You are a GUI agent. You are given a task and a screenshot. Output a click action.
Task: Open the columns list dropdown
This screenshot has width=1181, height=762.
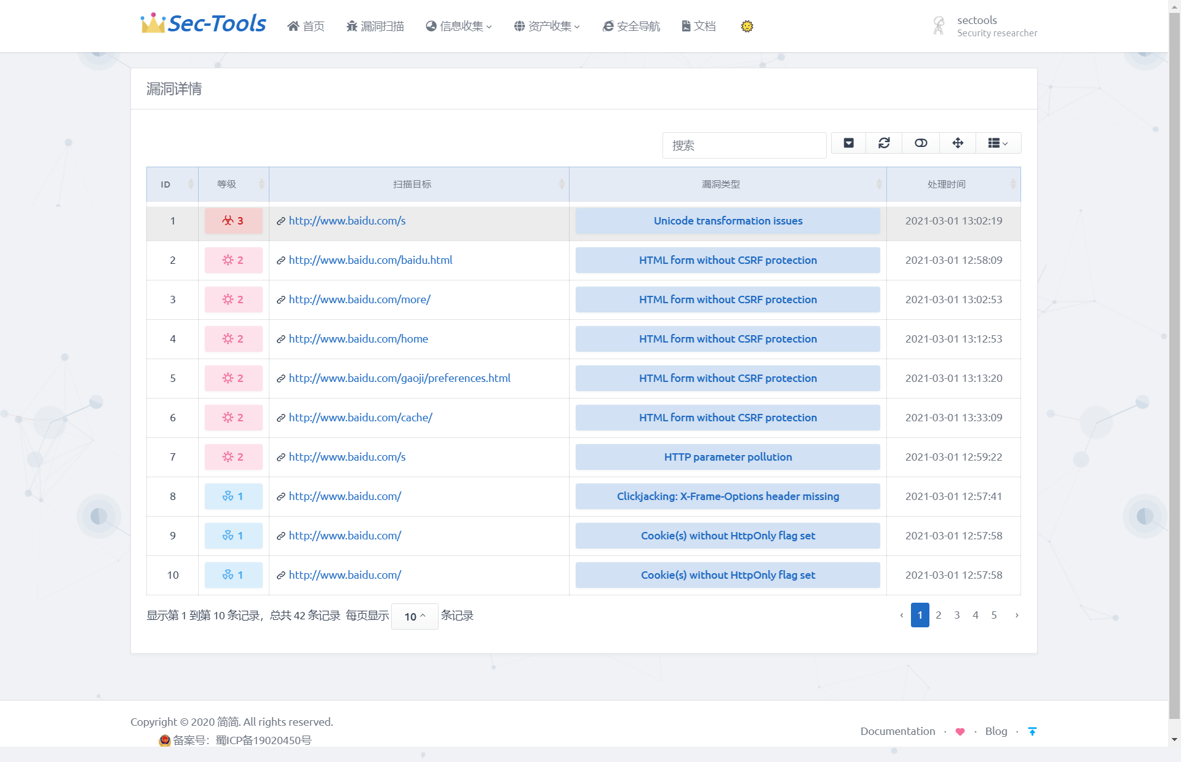pyautogui.click(x=998, y=143)
